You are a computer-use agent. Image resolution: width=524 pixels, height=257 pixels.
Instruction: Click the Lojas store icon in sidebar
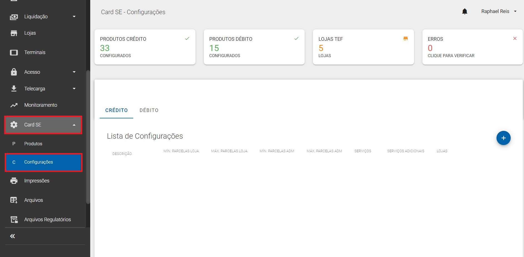point(14,33)
